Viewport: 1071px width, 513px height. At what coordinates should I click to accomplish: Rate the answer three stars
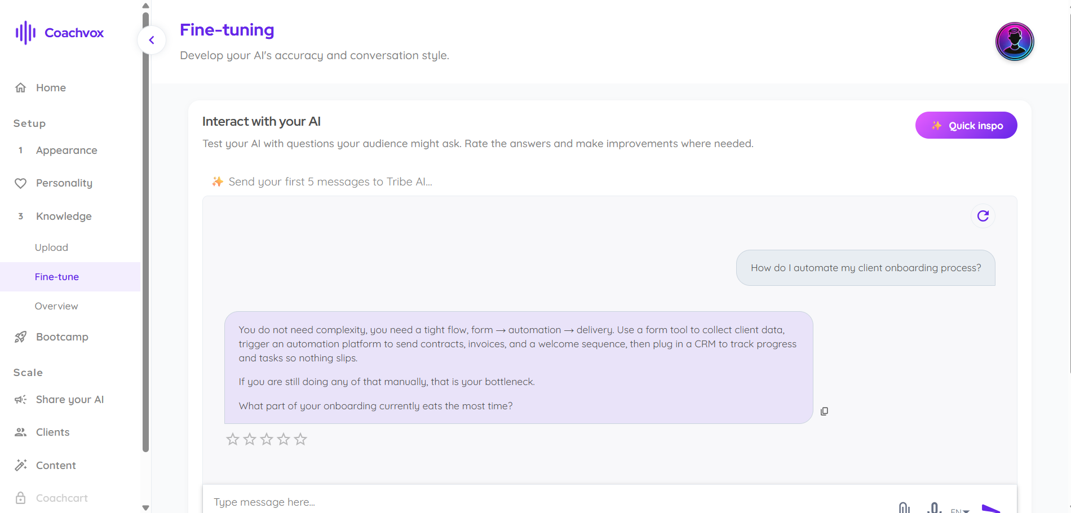pos(267,439)
